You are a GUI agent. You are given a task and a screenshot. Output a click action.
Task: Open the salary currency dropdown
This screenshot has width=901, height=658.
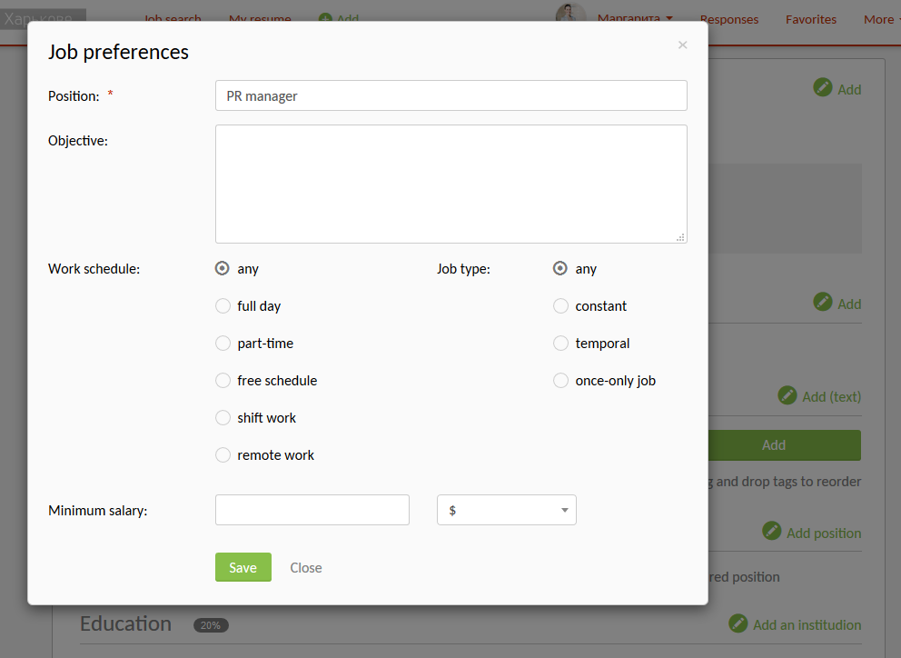pyautogui.click(x=506, y=511)
